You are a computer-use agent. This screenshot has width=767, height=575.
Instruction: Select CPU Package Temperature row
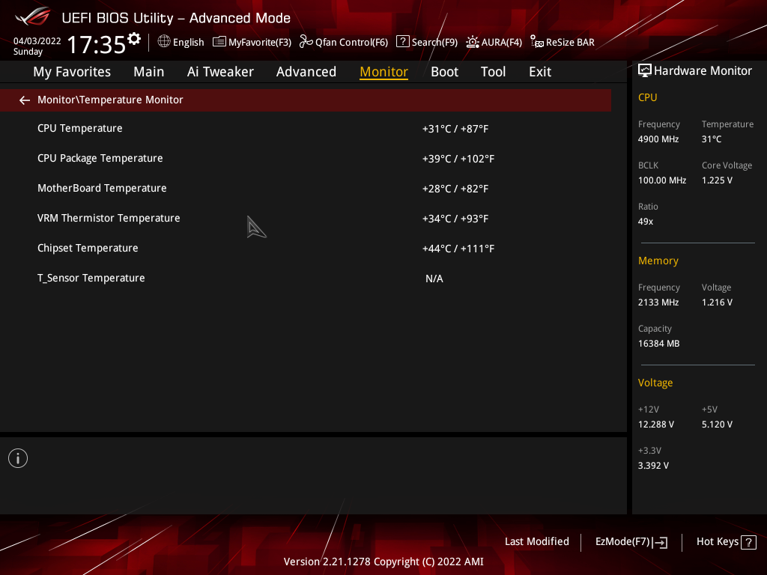(306, 159)
